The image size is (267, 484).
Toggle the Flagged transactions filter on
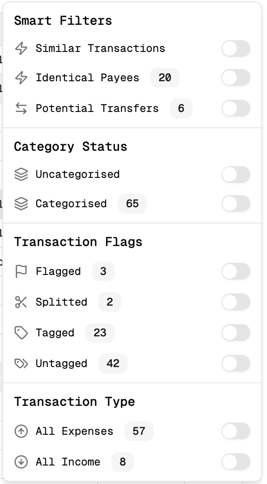[235, 271]
